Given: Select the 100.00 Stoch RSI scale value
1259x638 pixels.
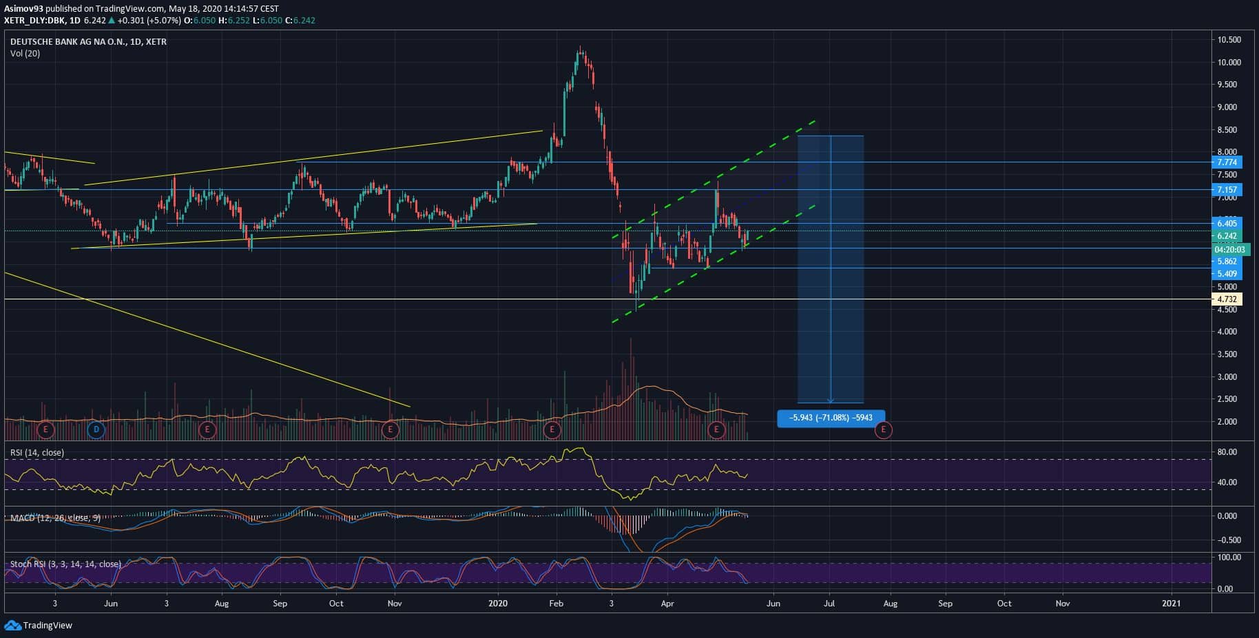Looking at the screenshot, I should [x=1229, y=557].
